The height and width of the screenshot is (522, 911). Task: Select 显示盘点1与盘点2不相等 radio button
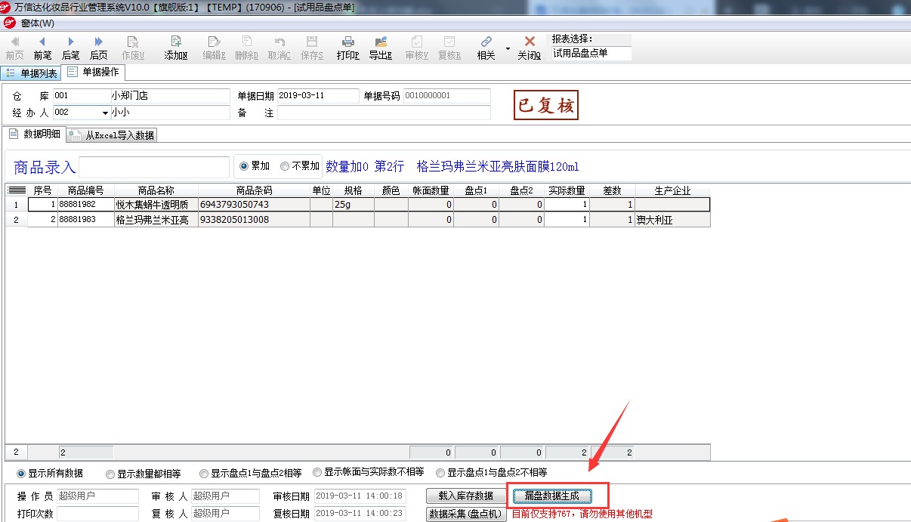(492, 473)
